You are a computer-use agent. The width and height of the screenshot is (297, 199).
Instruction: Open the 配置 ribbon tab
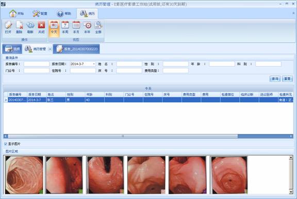pyautogui.click(x=40, y=13)
